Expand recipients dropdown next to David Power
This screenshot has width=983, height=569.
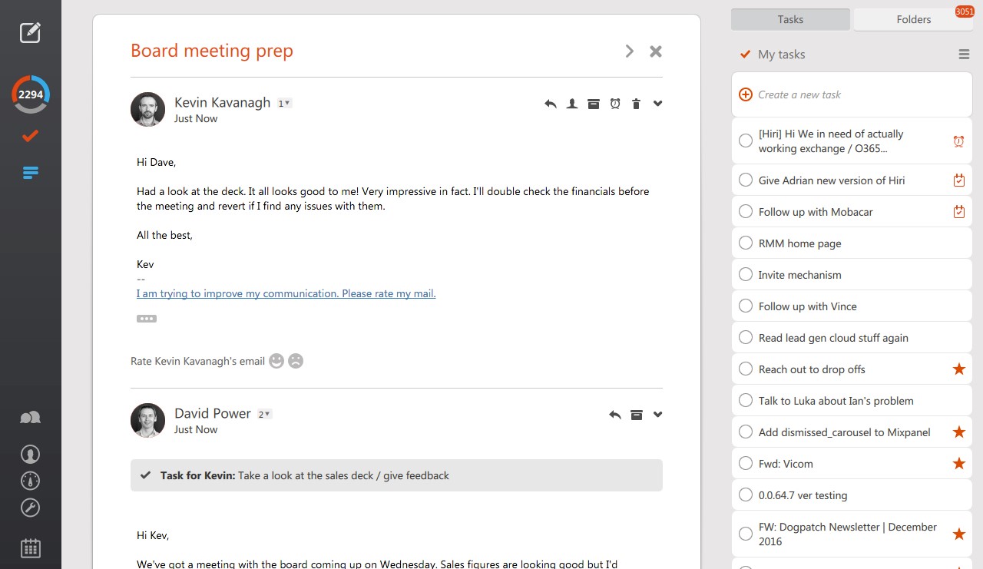[x=264, y=414]
